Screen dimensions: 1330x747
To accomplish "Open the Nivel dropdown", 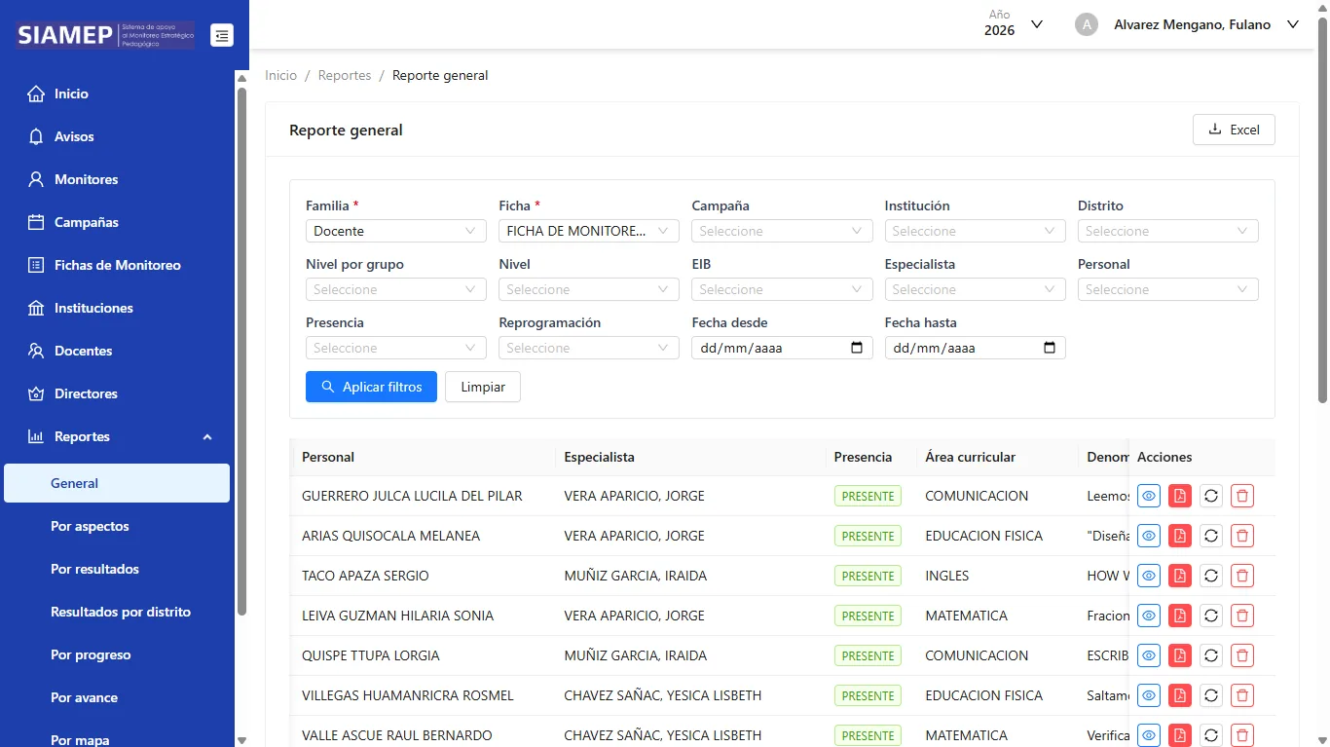I will [x=588, y=289].
